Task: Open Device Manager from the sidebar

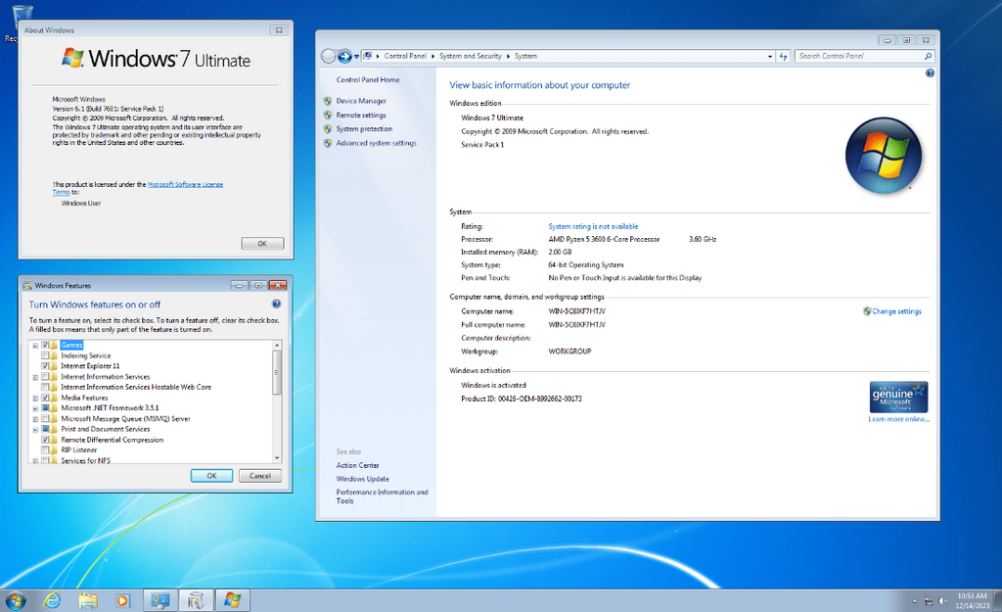Action: coord(361,101)
